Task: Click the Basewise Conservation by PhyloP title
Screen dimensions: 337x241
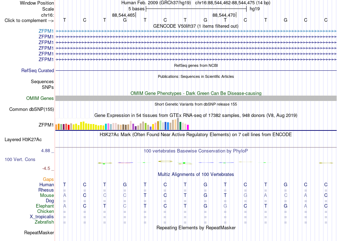Action: (x=196, y=151)
